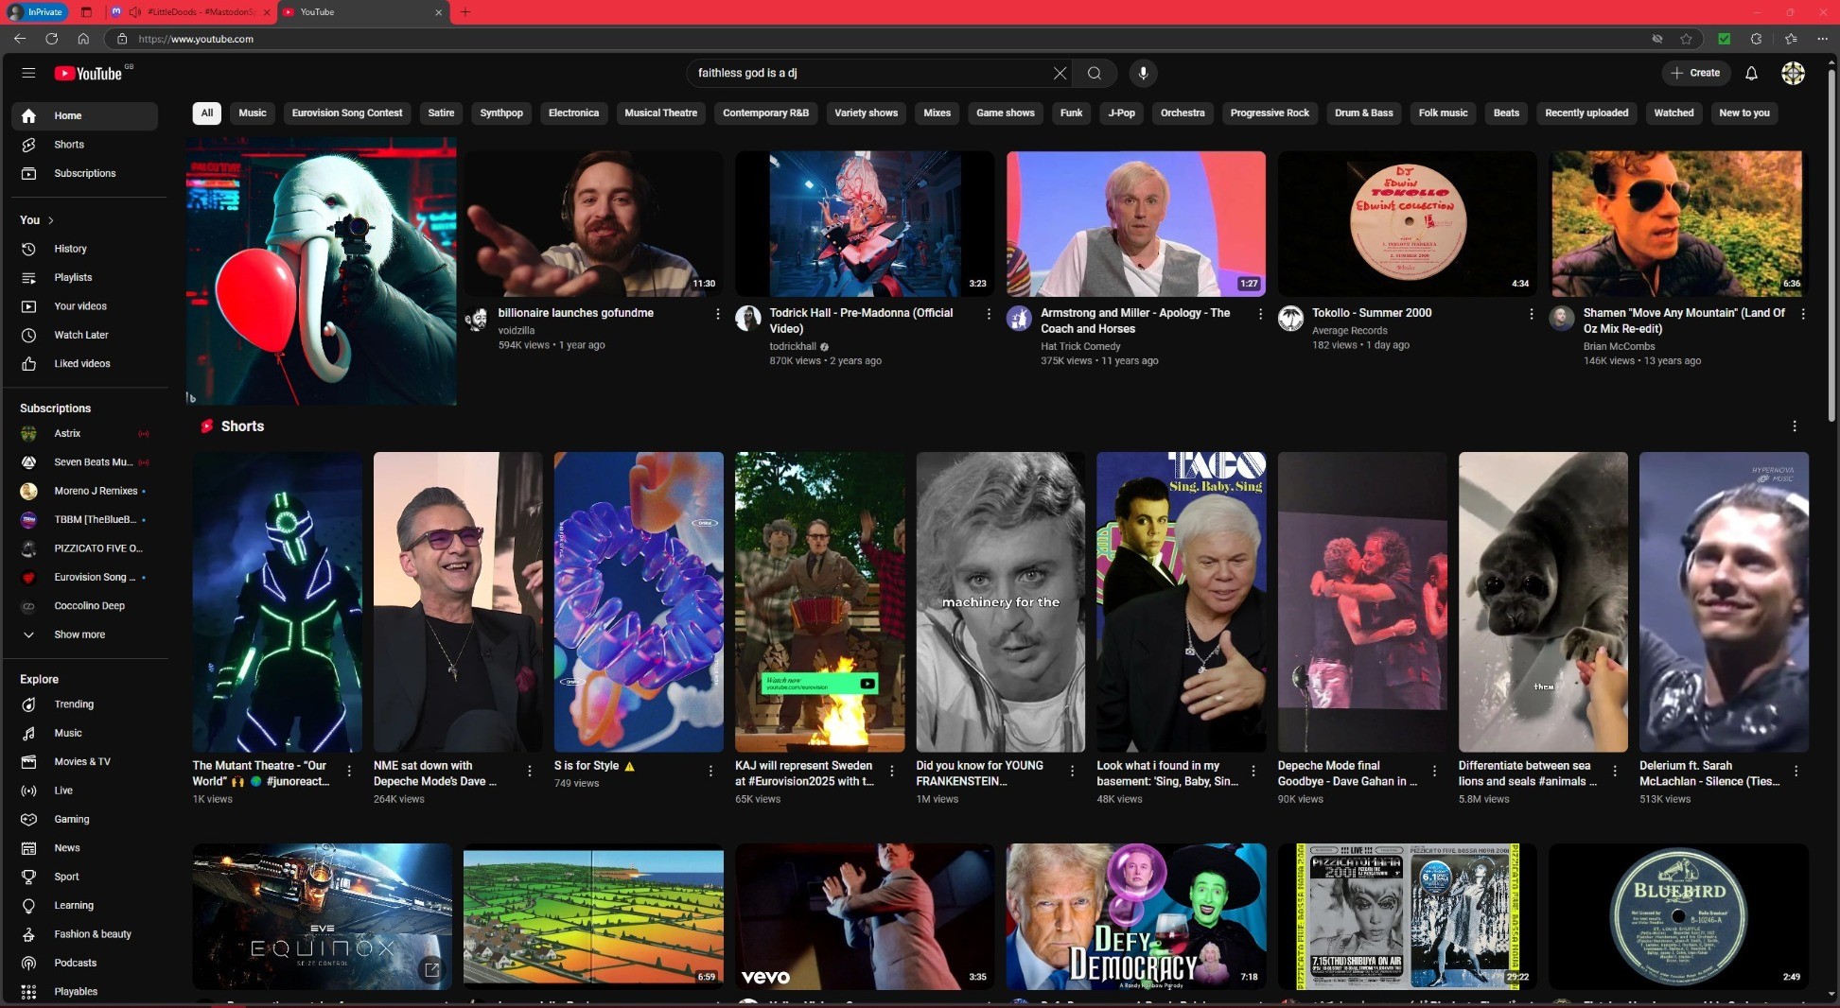Open Liked videos in the sidebar
Screen dimensions: 1840x1008
point(84,363)
